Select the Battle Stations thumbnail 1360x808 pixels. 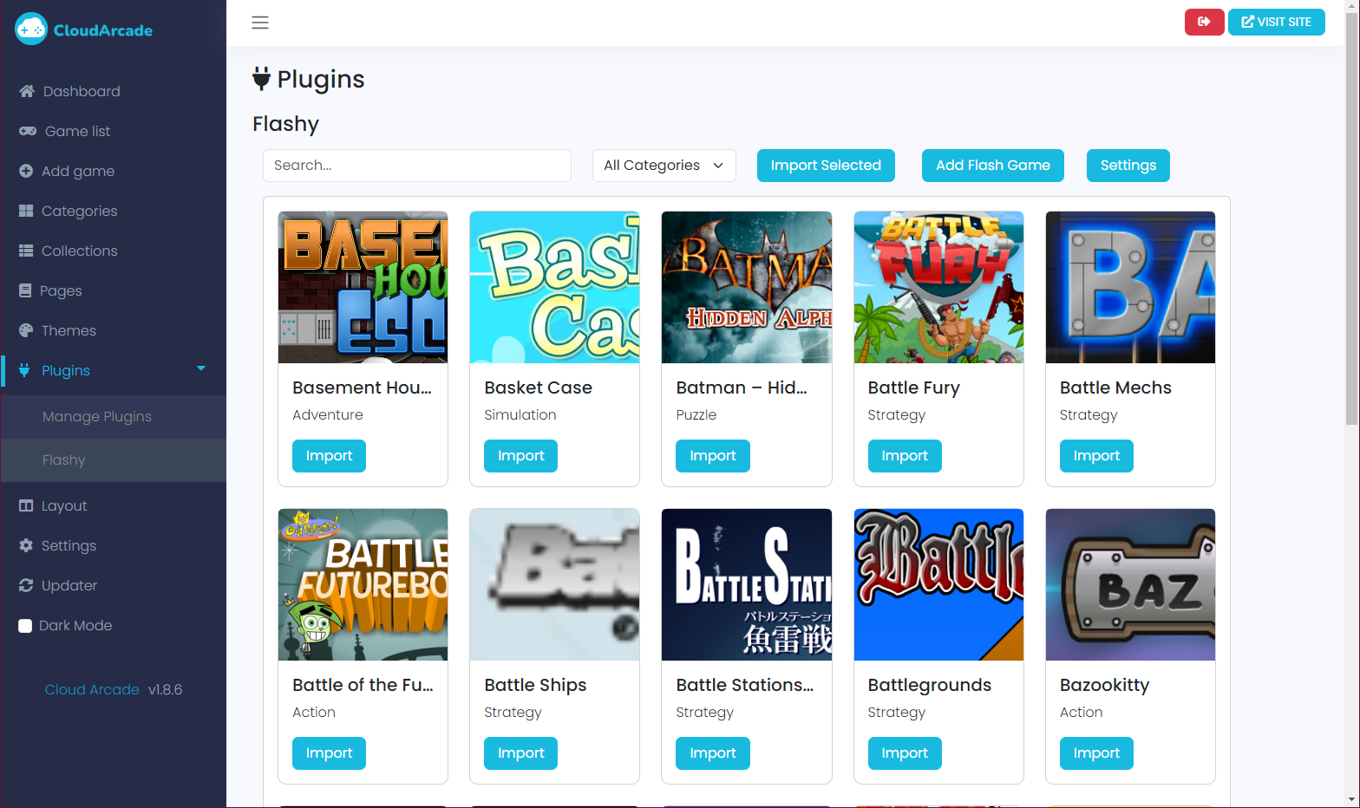(747, 584)
